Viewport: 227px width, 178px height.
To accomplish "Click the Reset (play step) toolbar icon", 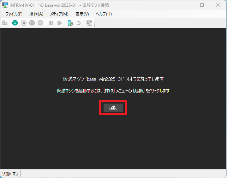I will 60,23.
